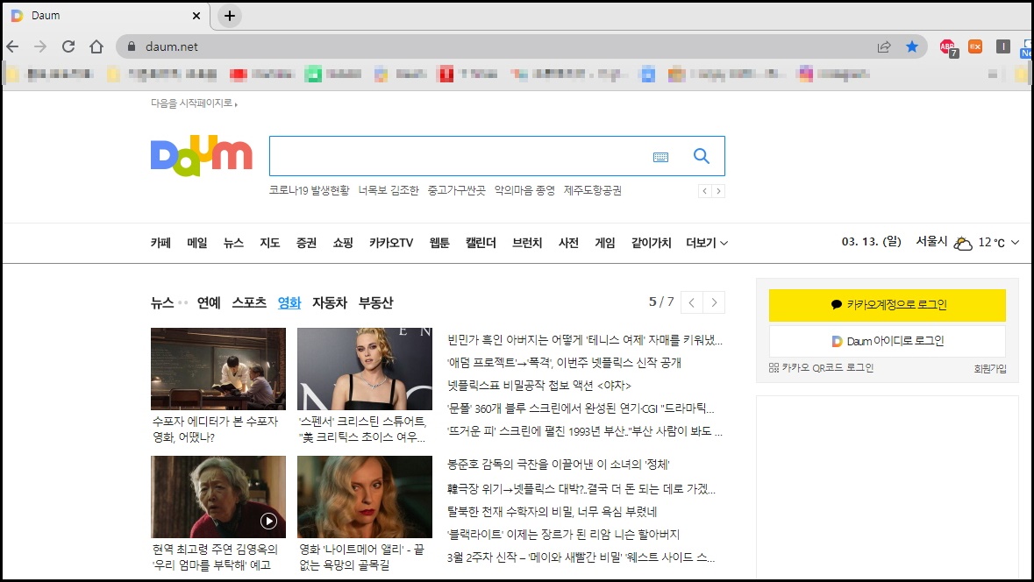Close the Daum browser tab
Screen dimensions: 1034x582
(x=196, y=16)
